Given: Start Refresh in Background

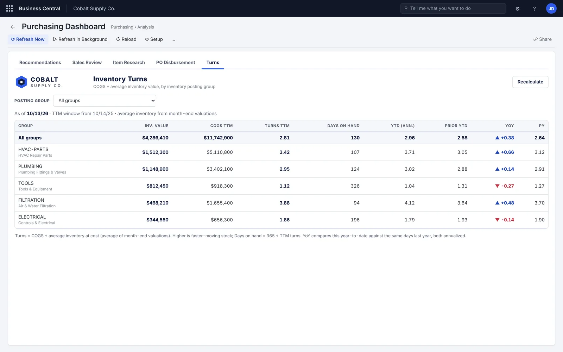Looking at the screenshot, I should pyautogui.click(x=80, y=39).
